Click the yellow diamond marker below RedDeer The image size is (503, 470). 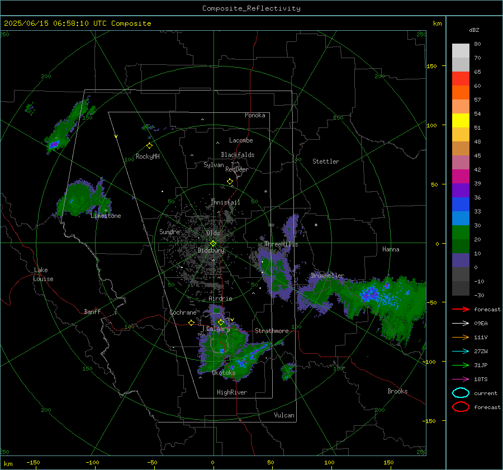(230, 182)
